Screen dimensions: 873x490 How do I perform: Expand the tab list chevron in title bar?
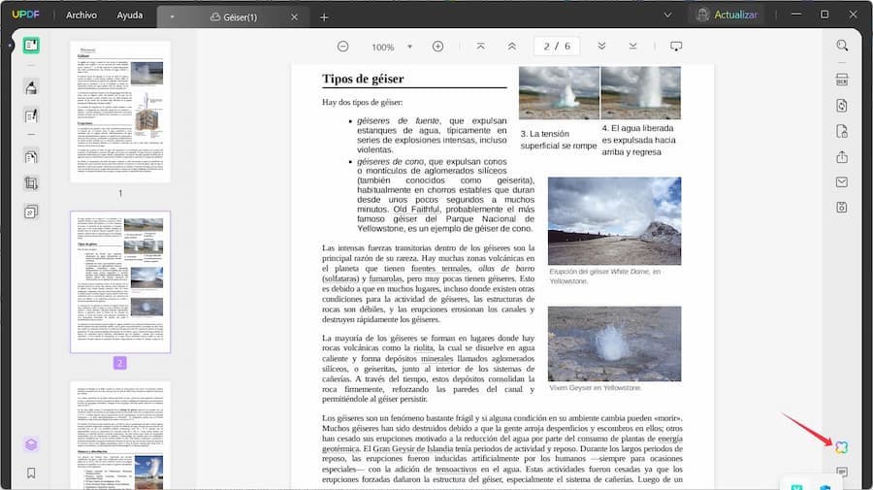click(667, 15)
